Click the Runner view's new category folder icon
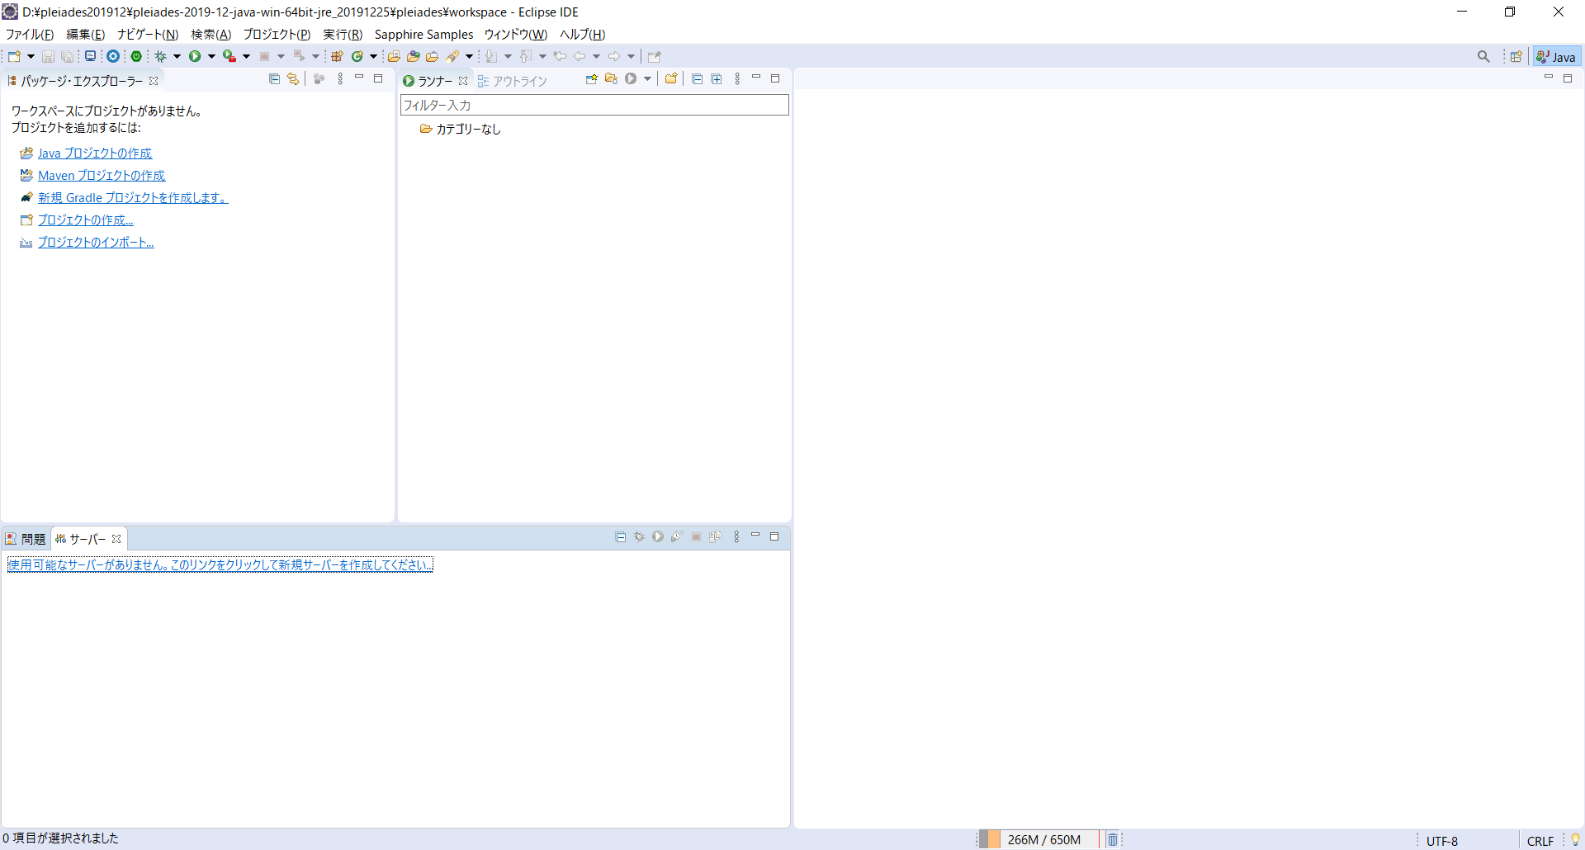 tap(671, 79)
